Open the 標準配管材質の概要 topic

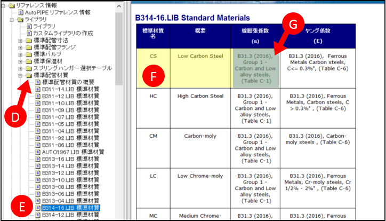point(68,82)
